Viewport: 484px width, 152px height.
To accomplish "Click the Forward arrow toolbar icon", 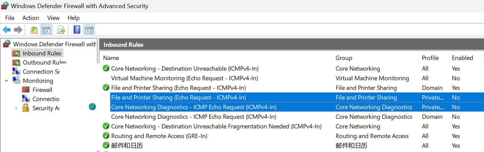I will (x=18, y=30).
